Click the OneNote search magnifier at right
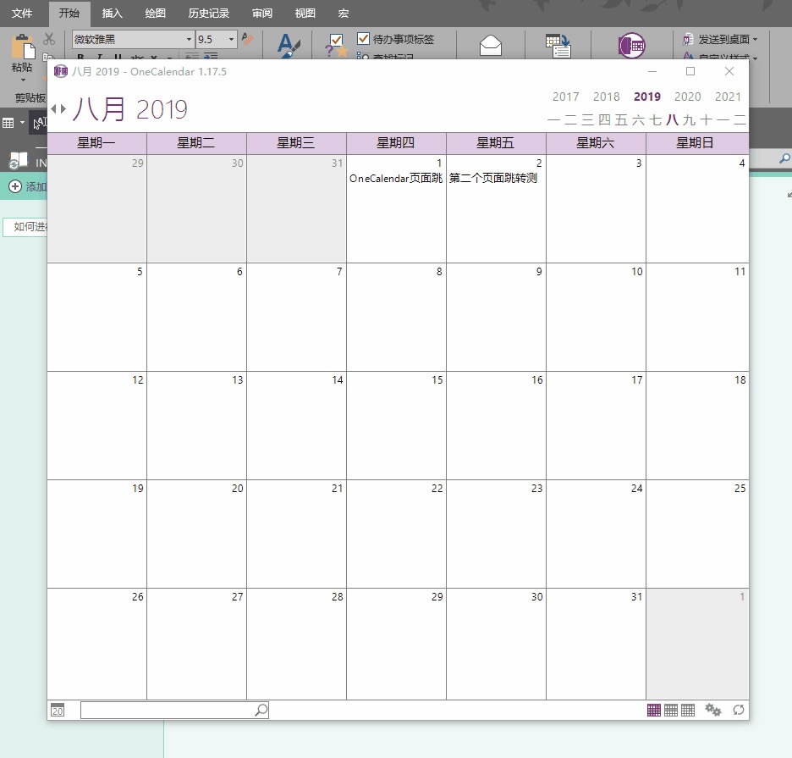This screenshot has width=792, height=758. point(784,158)
